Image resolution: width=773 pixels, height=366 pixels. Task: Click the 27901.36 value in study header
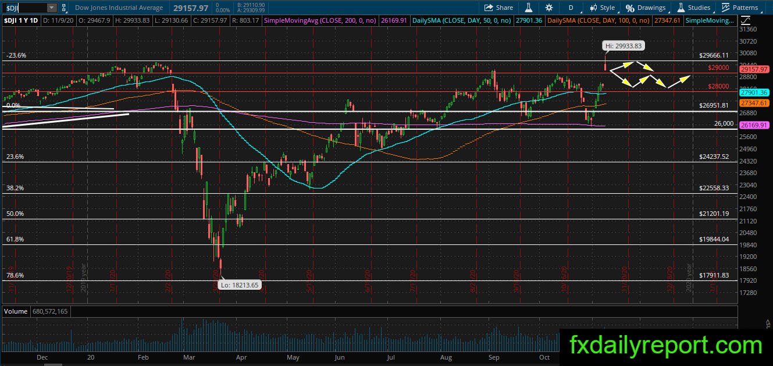tap(528, 20)
